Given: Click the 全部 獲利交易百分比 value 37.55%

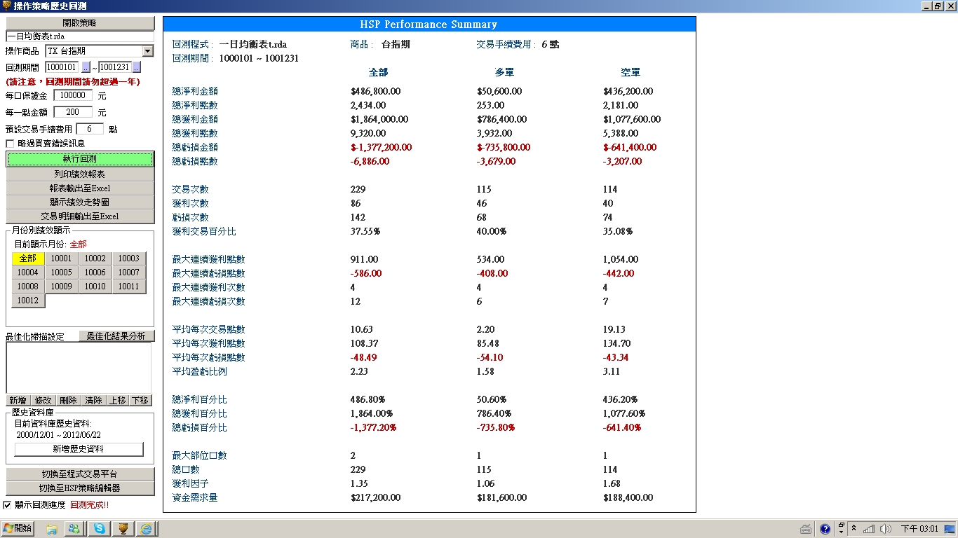Looking at the screenshot, I should pos(365,231).
